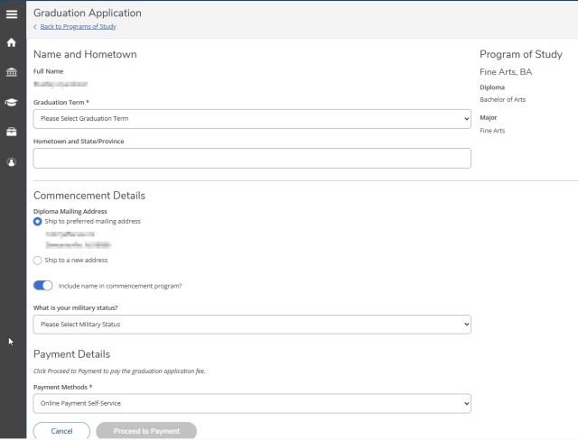Select Ship to preferred mailing address
578x440 pixels.
pyautogui.click(x=37, y=222)
